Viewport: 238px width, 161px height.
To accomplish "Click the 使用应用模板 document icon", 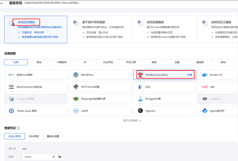I will pos(11,23).
